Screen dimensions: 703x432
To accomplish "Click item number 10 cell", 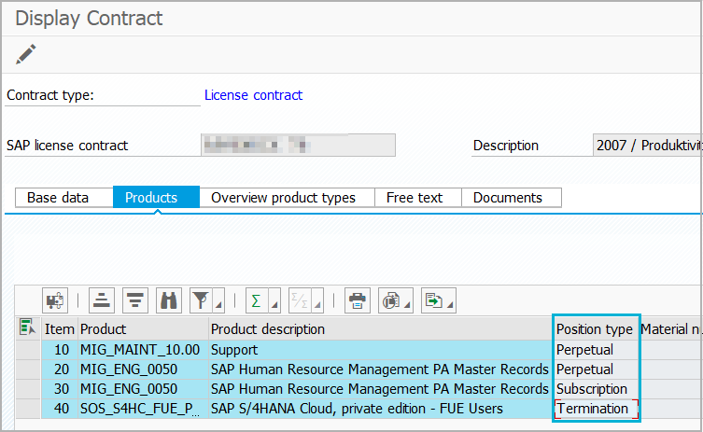I will tap(59, 350).
